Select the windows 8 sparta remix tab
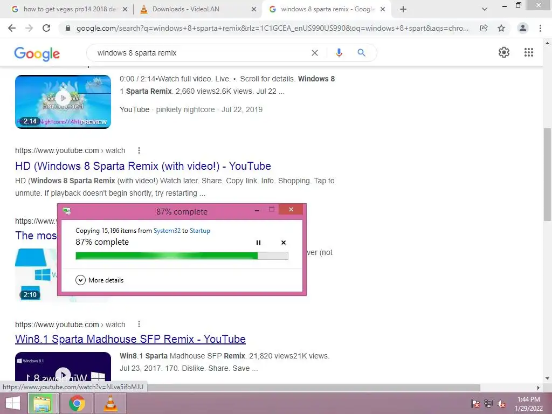 coord(328,9)
